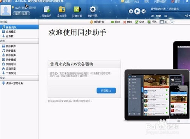Collapse the 设备 section header

point(19,78)
